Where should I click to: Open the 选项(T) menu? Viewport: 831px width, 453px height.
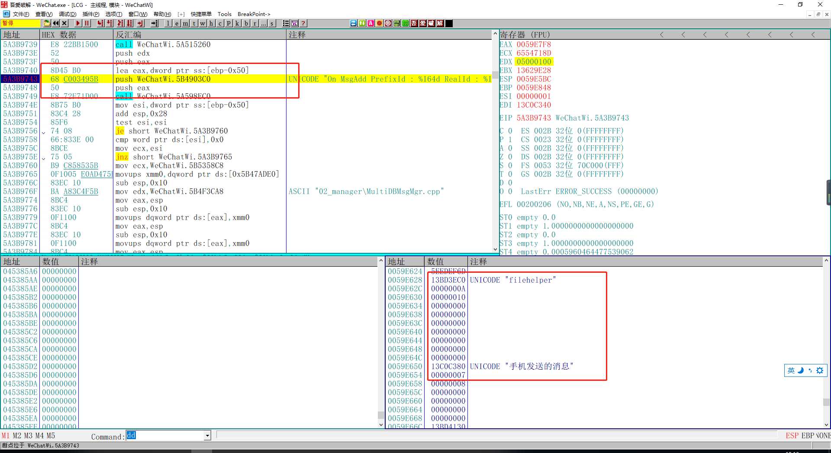tap(114, 14)
